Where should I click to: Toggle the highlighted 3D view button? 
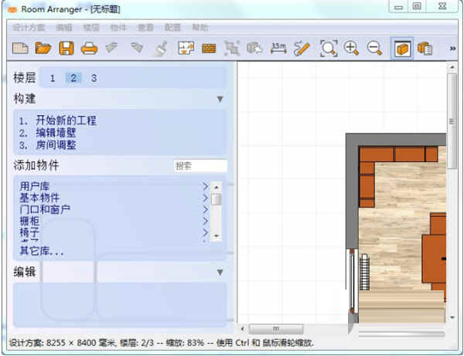pos(402,49)
